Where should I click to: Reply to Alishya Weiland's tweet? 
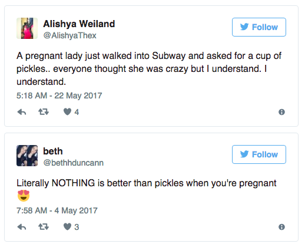tap(22, 112)
